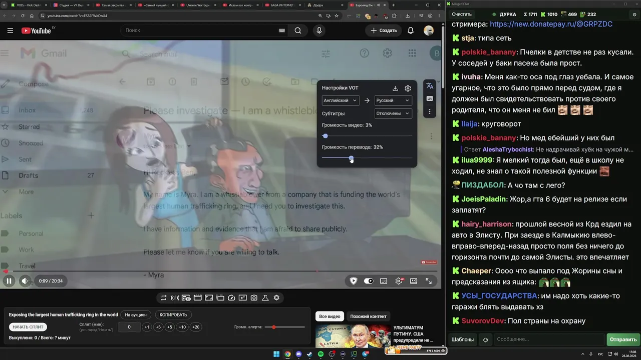Open the donatepay.ru link in chat

click(551, 24)
